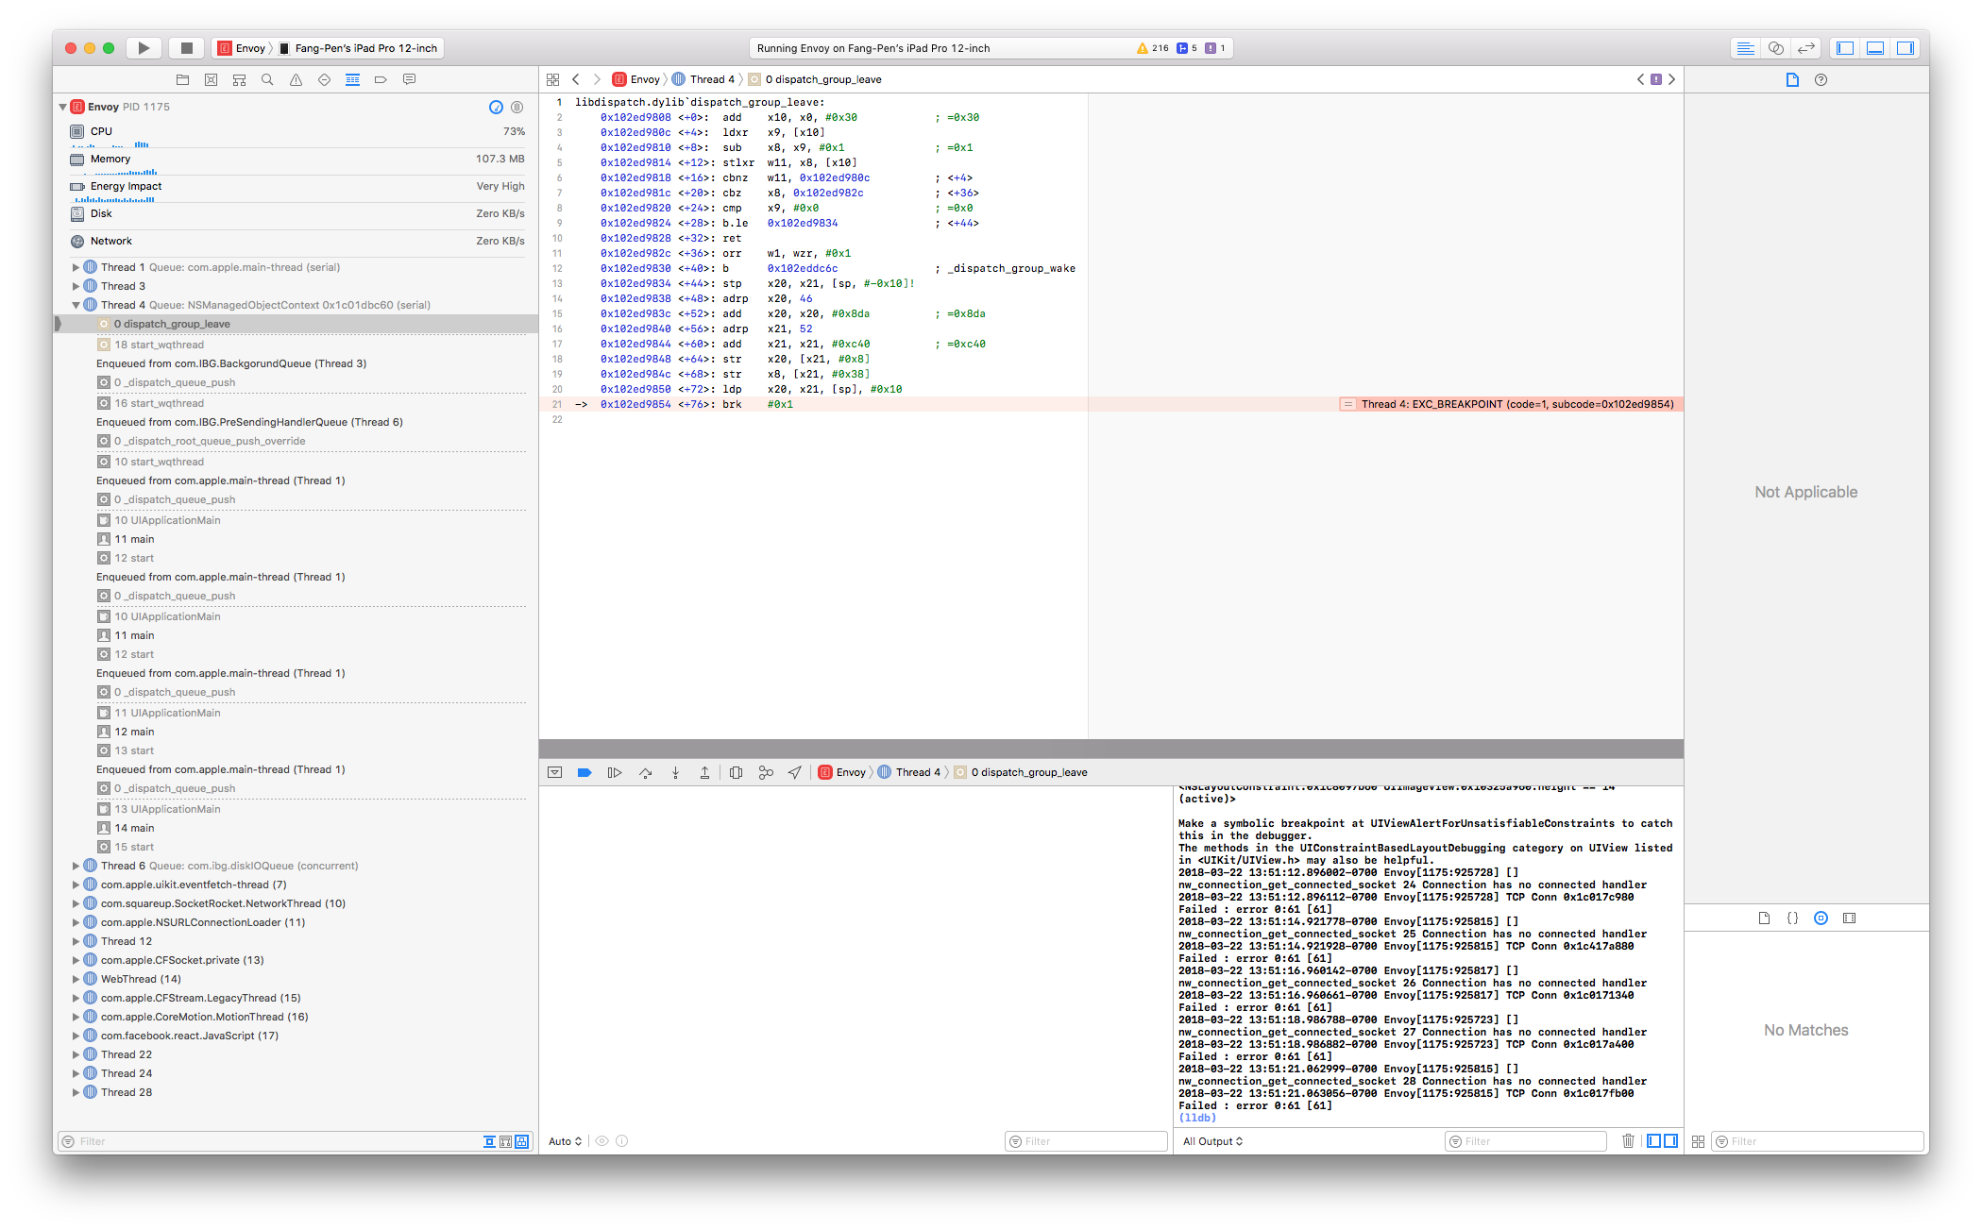
Task: Expand Thread 6 Queue com.ibg.diskIOQueue
Action: click(x=76, y=866)
